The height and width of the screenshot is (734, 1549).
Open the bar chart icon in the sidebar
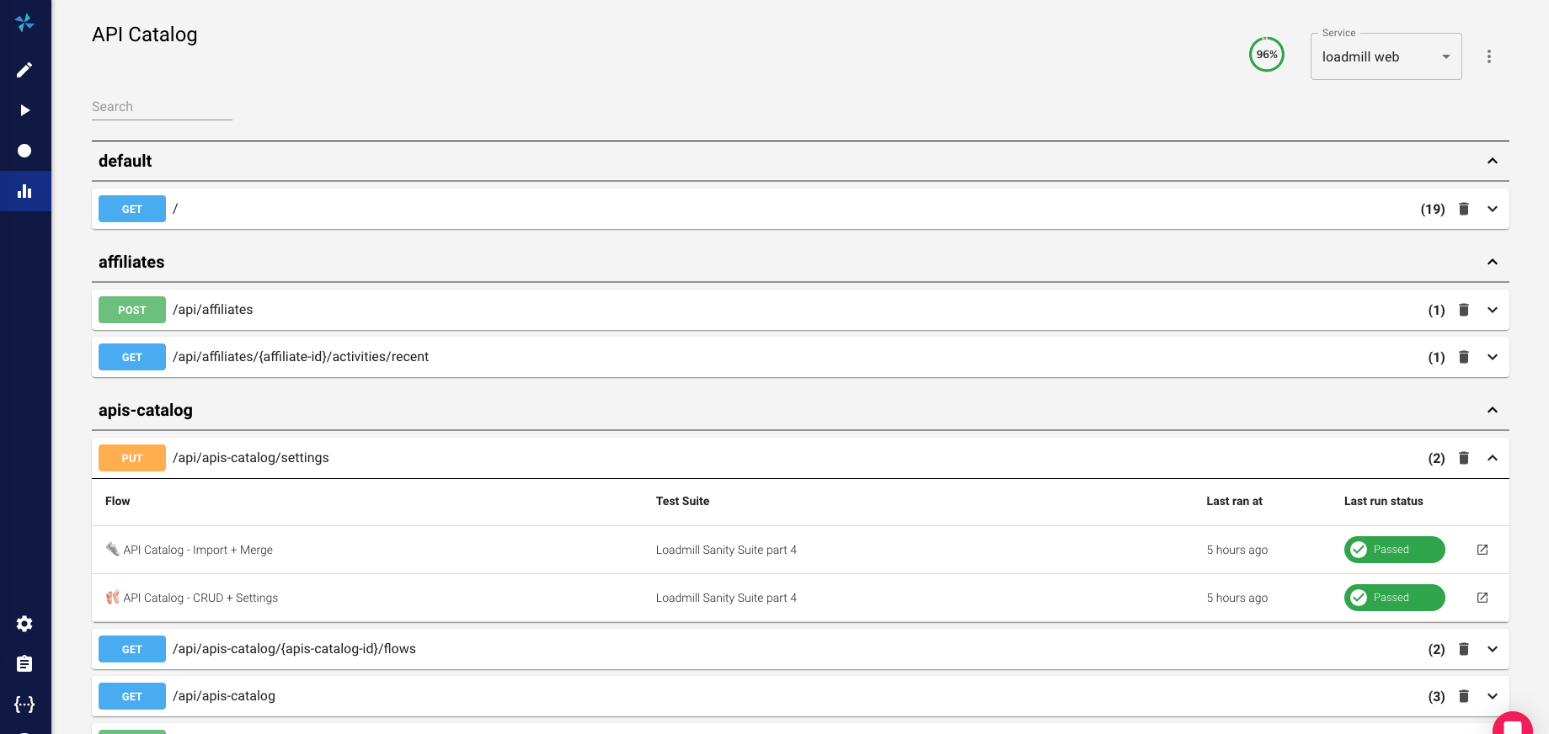pos(24,191)
